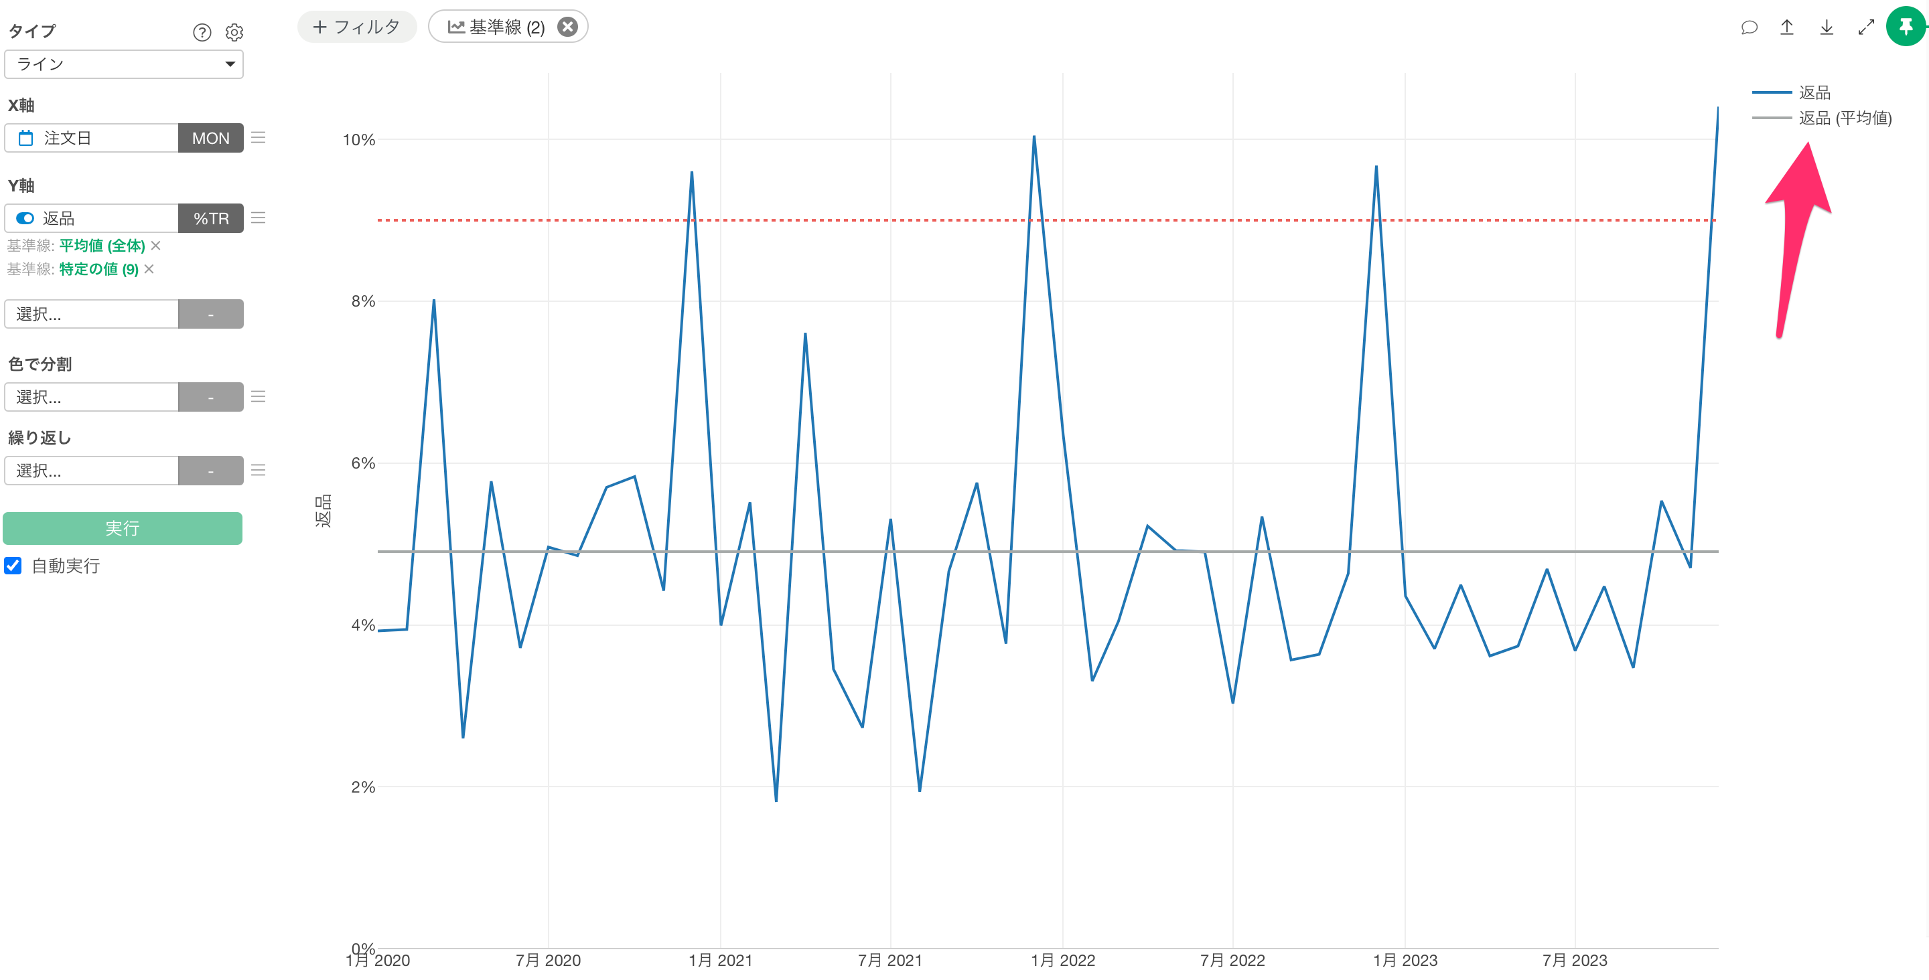Remove 平均値 (全体) reference line
This screenshot has height=980, width=1929.
click(x=156, y=246)
